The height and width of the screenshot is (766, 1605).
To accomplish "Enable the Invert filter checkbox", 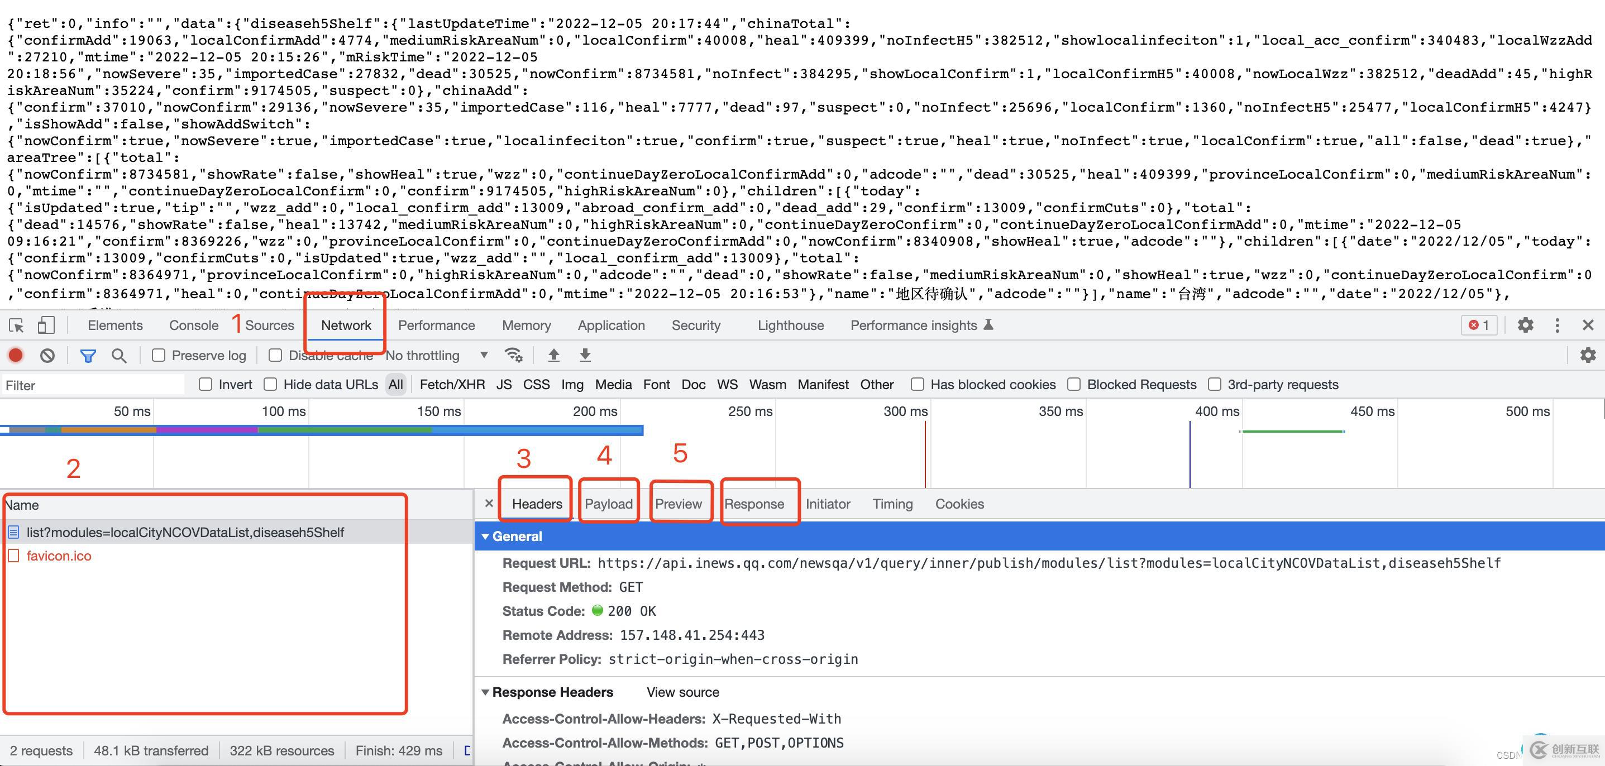I will coord(206,384).
